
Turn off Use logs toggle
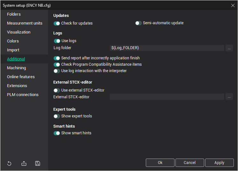point(57,41)
